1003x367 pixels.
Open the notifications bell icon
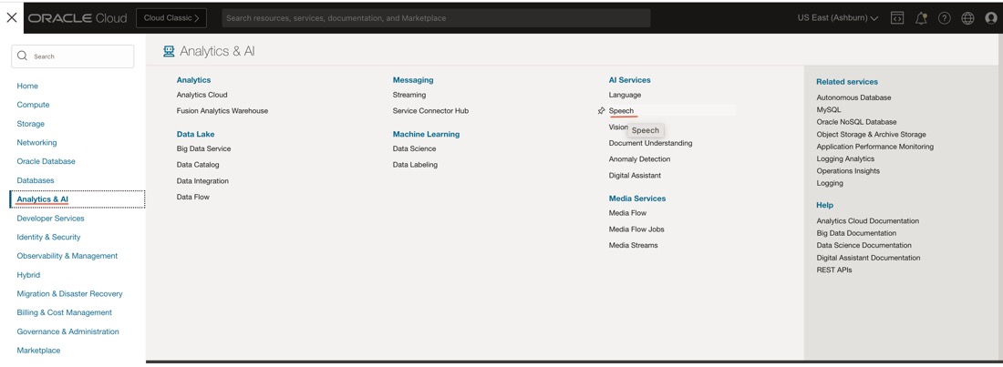[921, 18]
